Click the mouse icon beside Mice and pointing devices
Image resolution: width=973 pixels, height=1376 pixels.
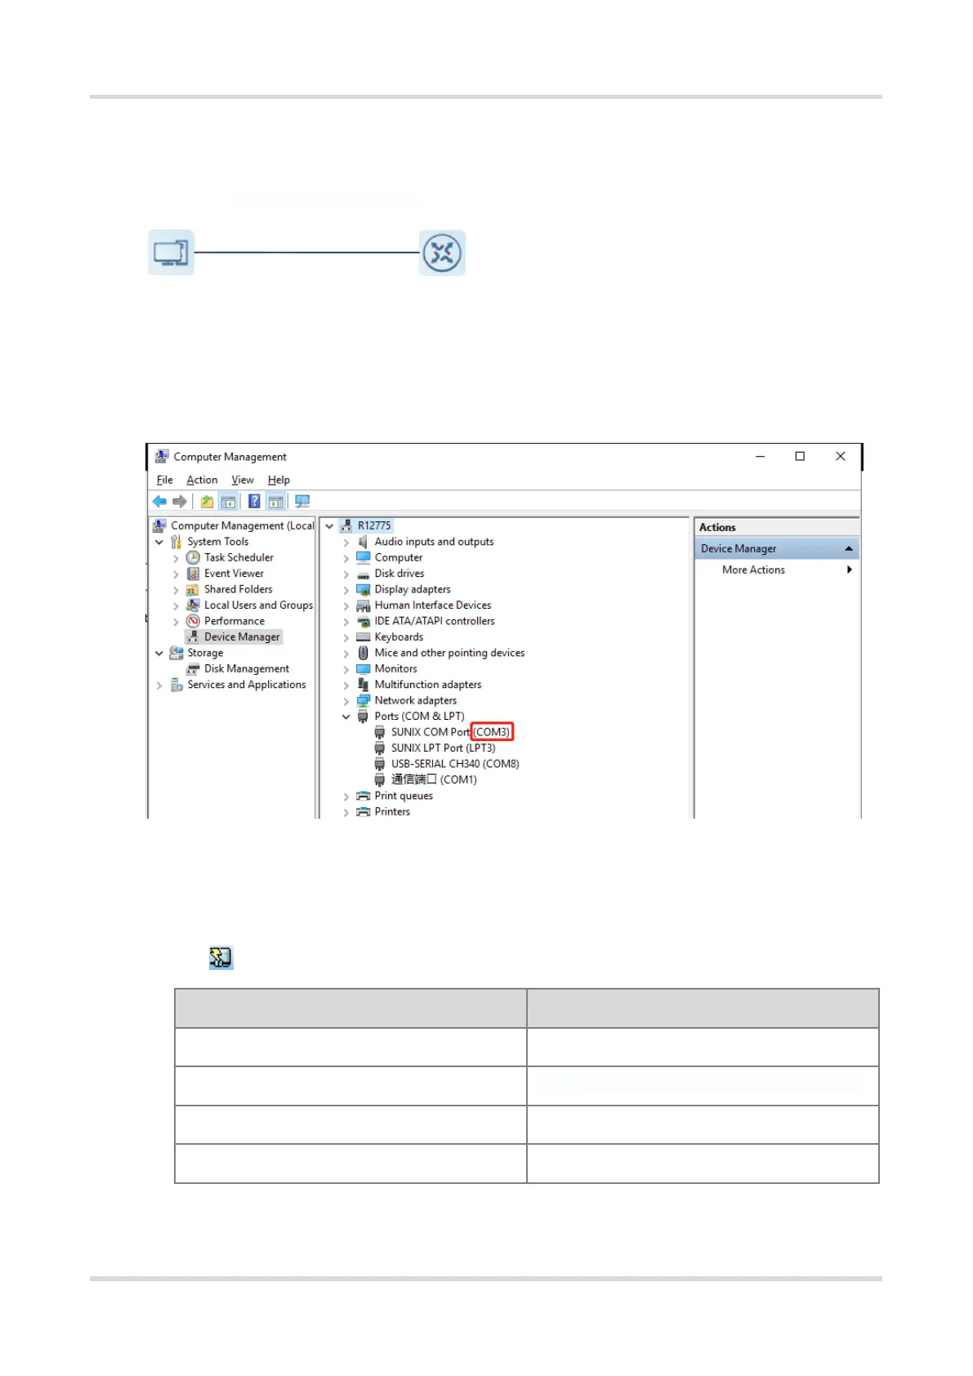coord(364,653)
